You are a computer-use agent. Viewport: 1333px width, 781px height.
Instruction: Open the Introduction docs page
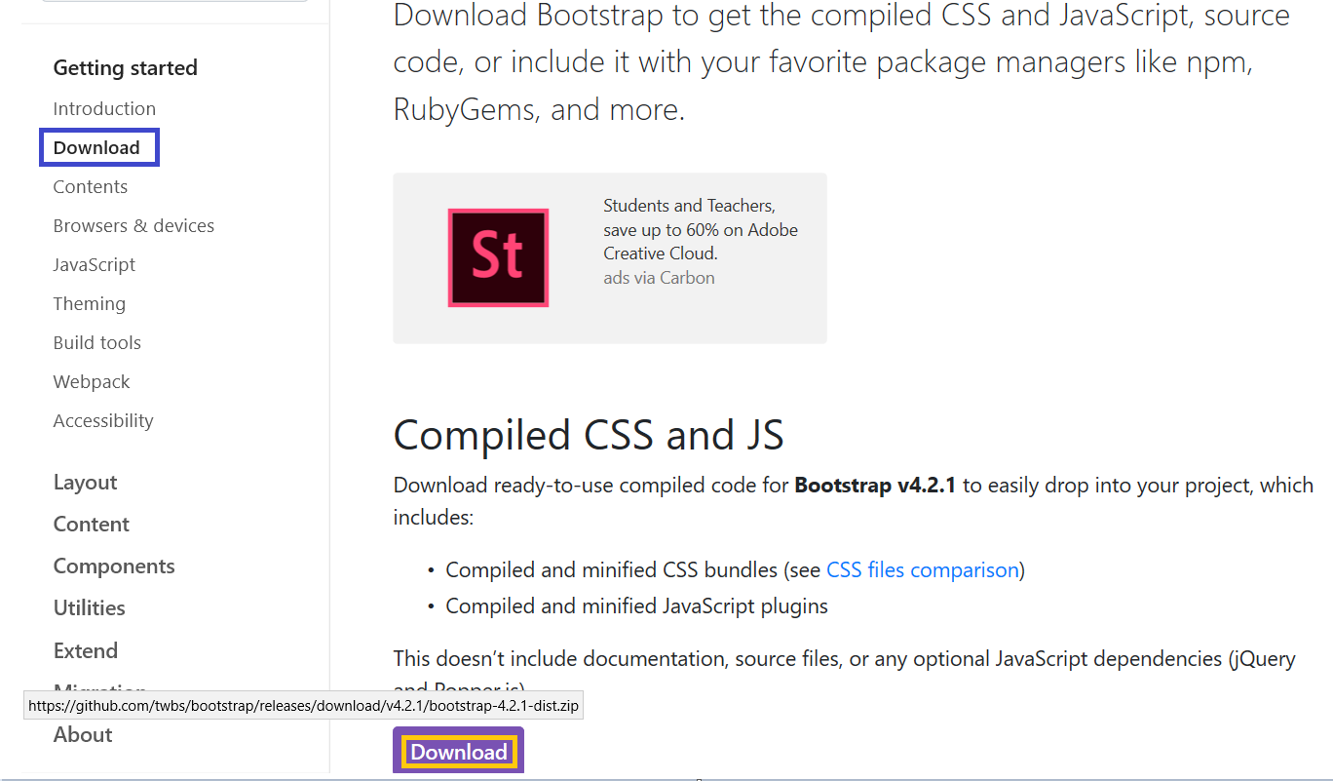tap(104, 108)
